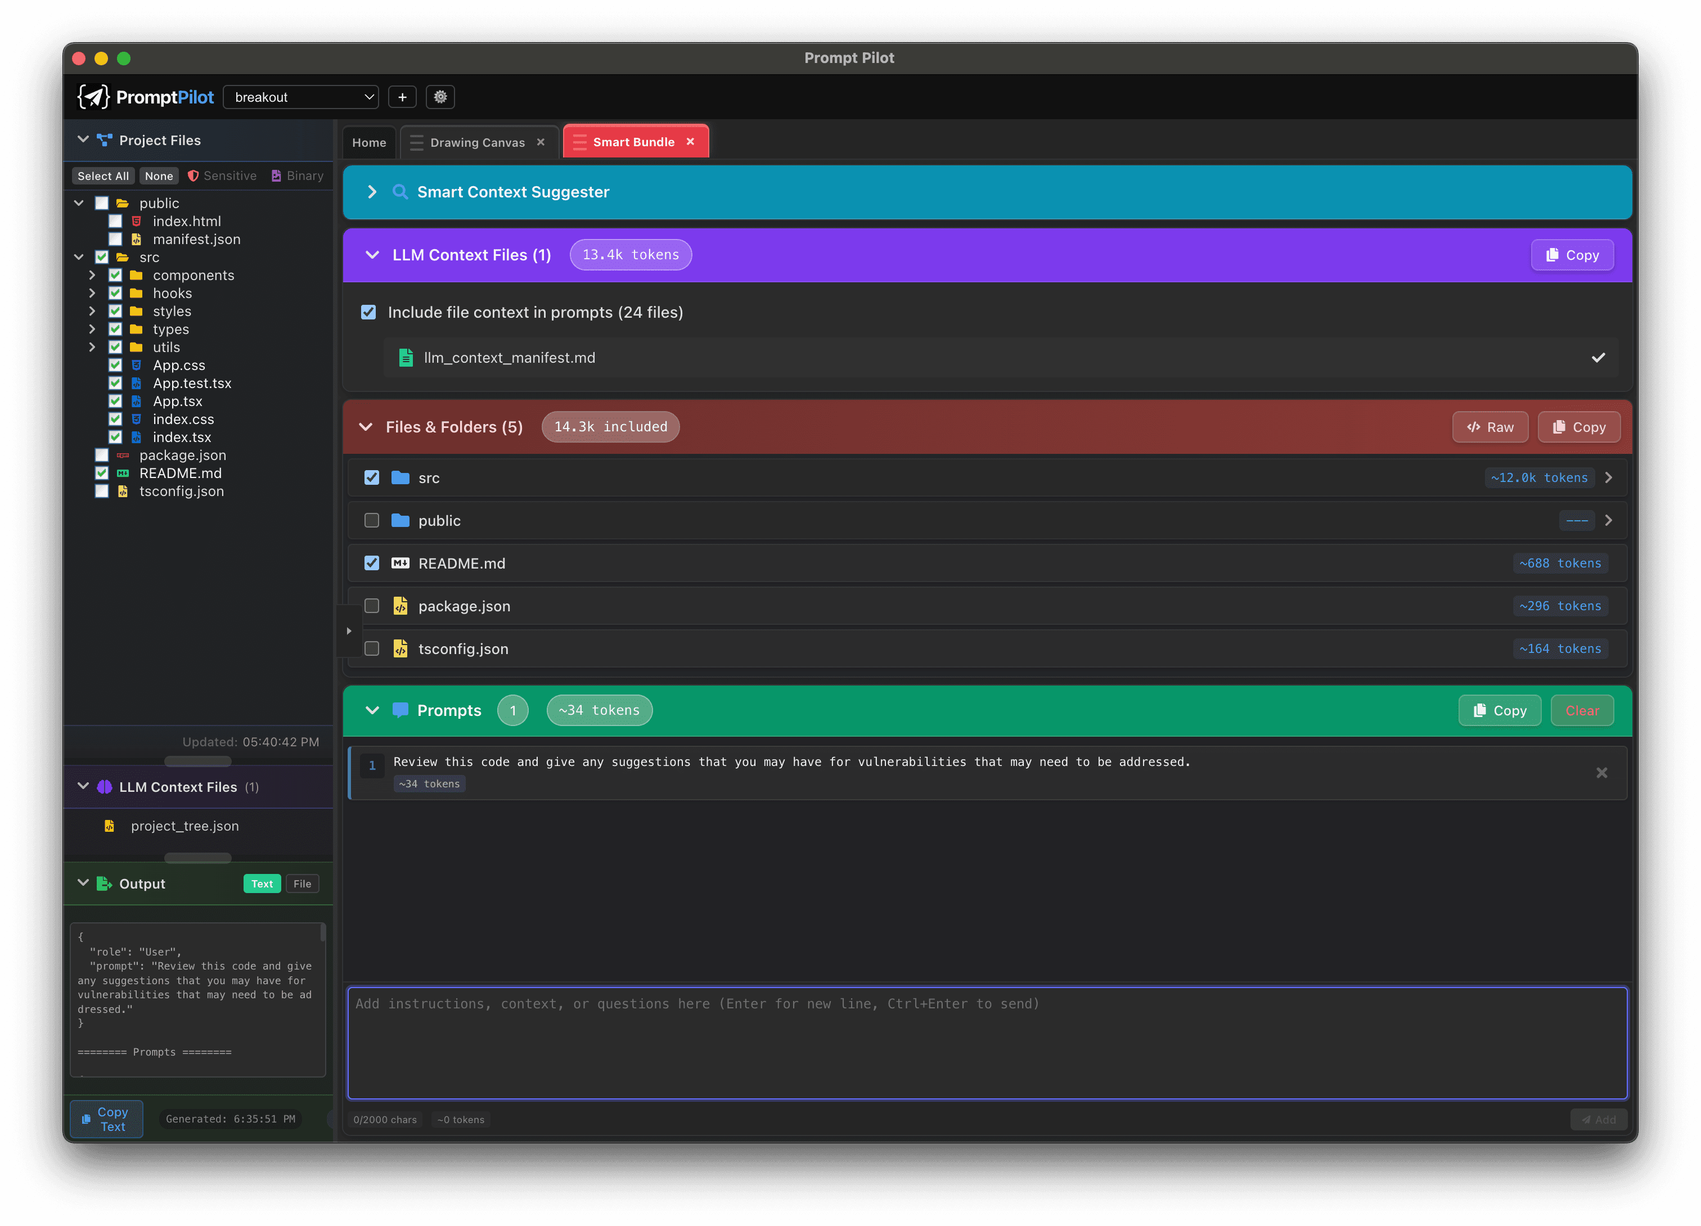The image size is (1701, 1226).
Task: Collapse the Prompts section
Action: 371,710
